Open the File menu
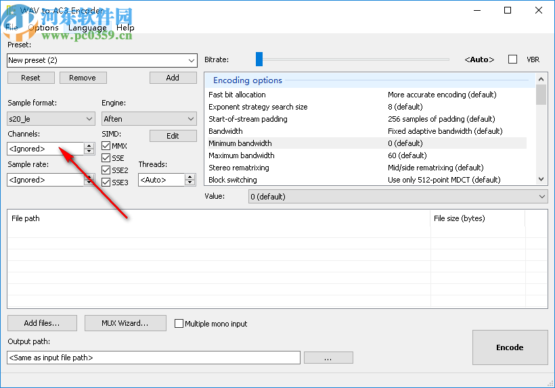Screen dimensions: 555x388 point(12,27)
